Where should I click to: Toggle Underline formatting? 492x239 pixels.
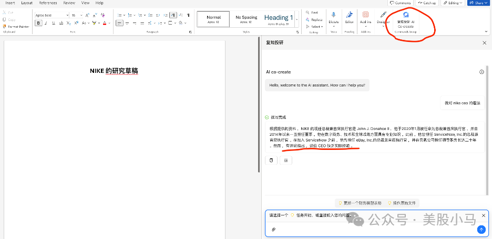(54, 23)
